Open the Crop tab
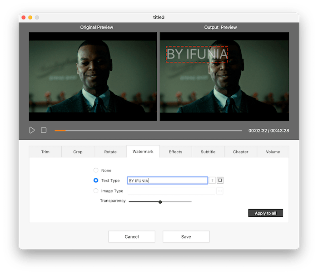Screen dimensions: 318x274 [x=78, y=152]
